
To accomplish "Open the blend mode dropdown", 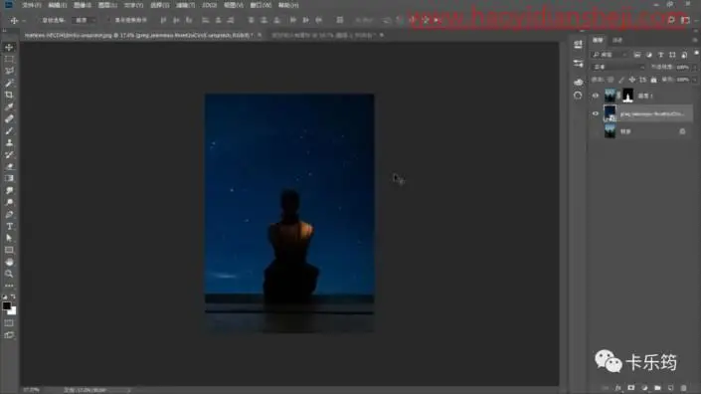I will pos(618,67).
